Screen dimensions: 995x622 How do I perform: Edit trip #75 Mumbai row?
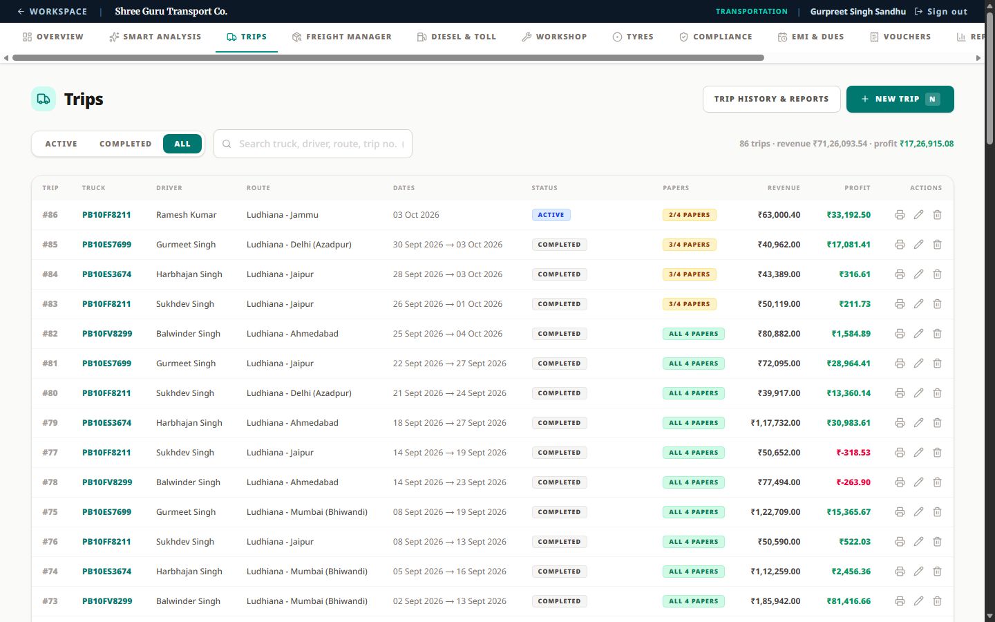[x=918, y=512]
